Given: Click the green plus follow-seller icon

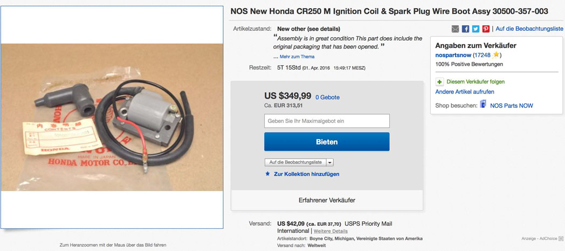Looking at the screenshot, I should point(439,82).
